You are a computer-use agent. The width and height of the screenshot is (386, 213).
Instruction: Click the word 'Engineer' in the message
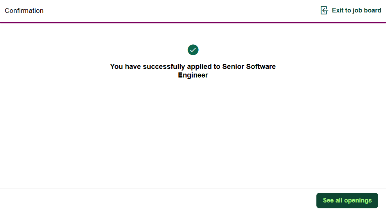193,76
